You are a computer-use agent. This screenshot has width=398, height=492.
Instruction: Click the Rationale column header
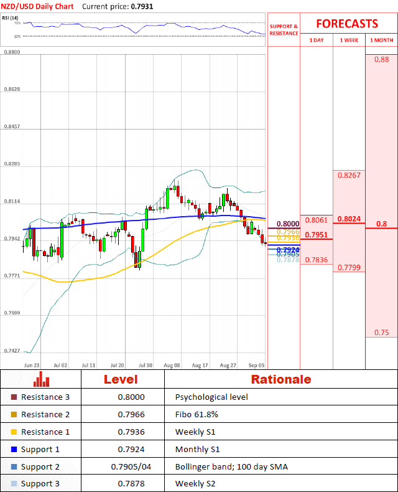pos(280,379)
